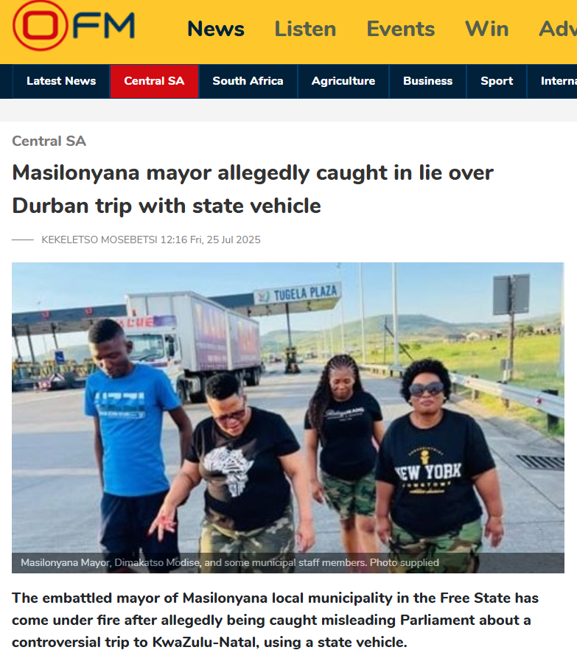Viewport: 577px width, 650px height.
Task: Click the Masilonyana mayor article headline
Action: point(253,189)
